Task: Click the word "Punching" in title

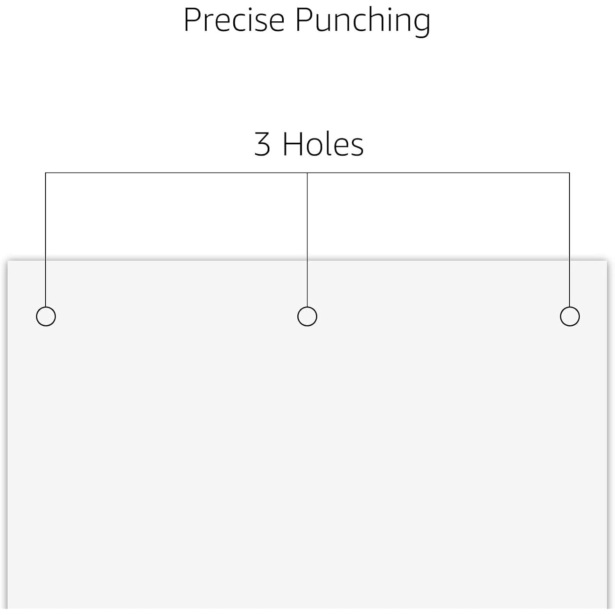Action: point(363,20)
